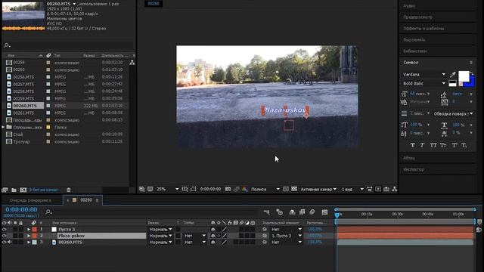
Task: Open the Полное resolution dropdown
Action: point(265,189)
